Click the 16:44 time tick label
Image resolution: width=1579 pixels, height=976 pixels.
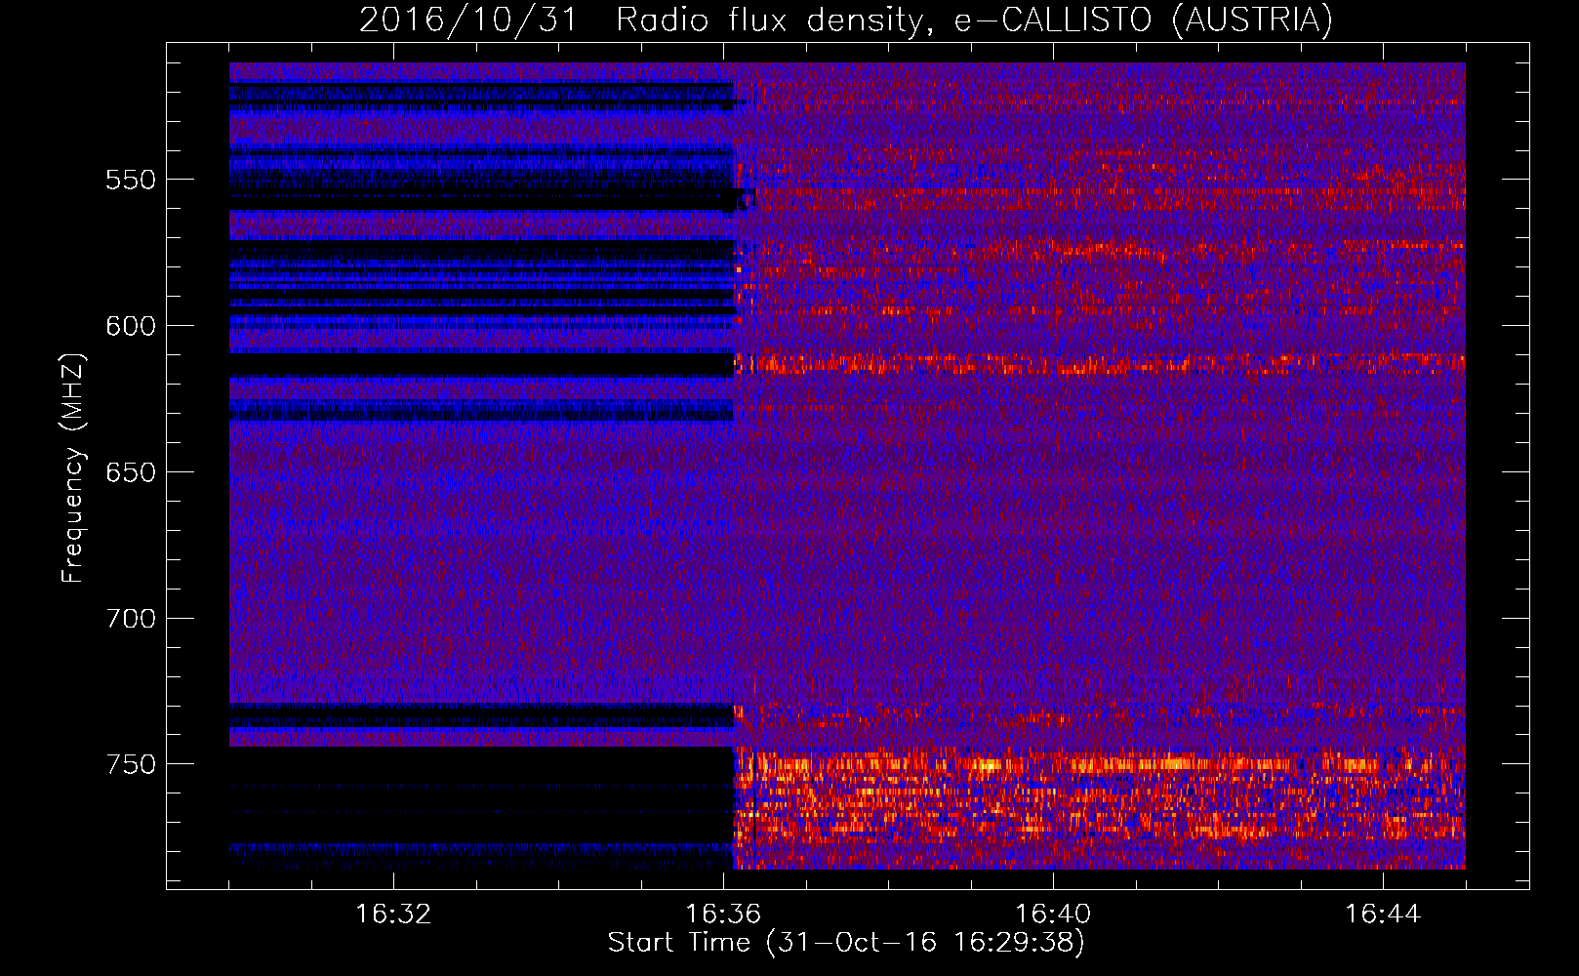point(1383,915)
